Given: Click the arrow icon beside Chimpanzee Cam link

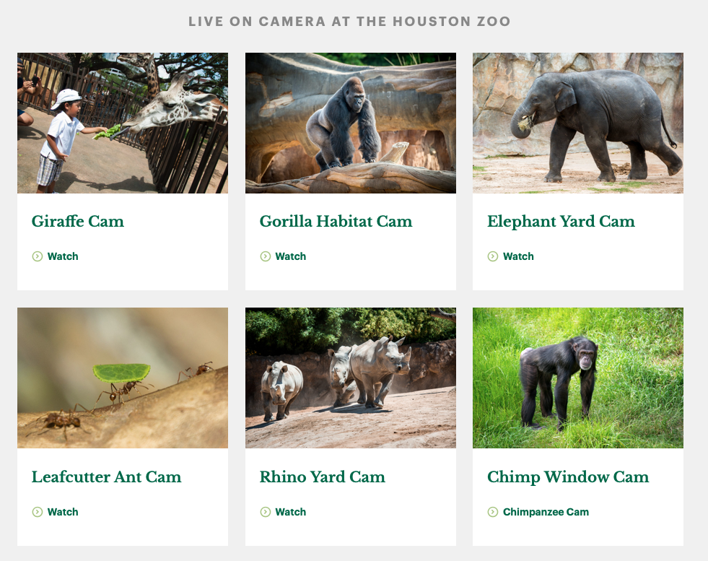Looking at the screenshot, I should tap(493, 512).
